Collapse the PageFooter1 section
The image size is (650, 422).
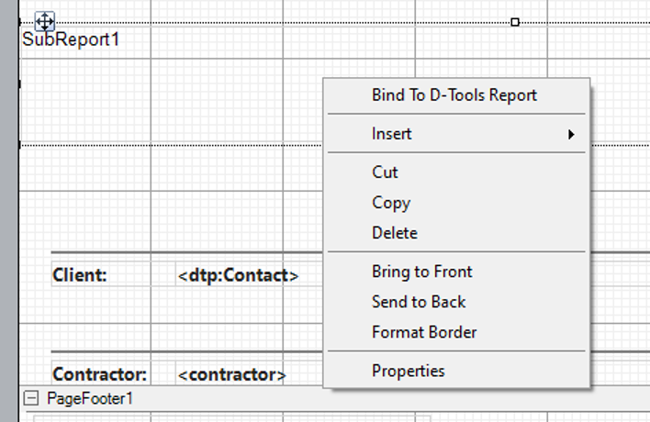pyautogui.click(x=30, y=398)
